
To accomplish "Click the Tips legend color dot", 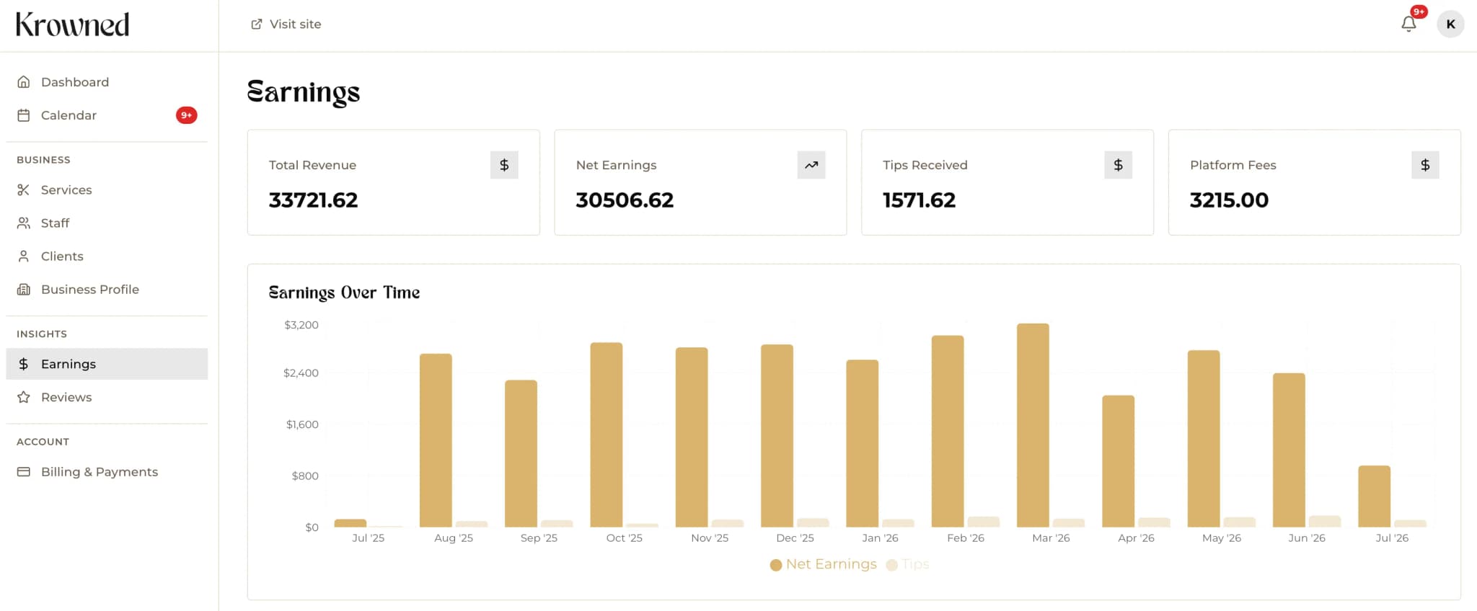I will coord(892,565).
